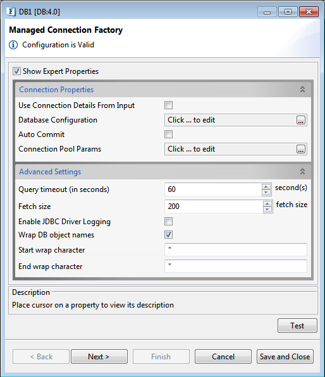Viewport: 325px width, 377px height.
Task: Decrease Query timeout with down arrow
Action: tap(266, 192)
